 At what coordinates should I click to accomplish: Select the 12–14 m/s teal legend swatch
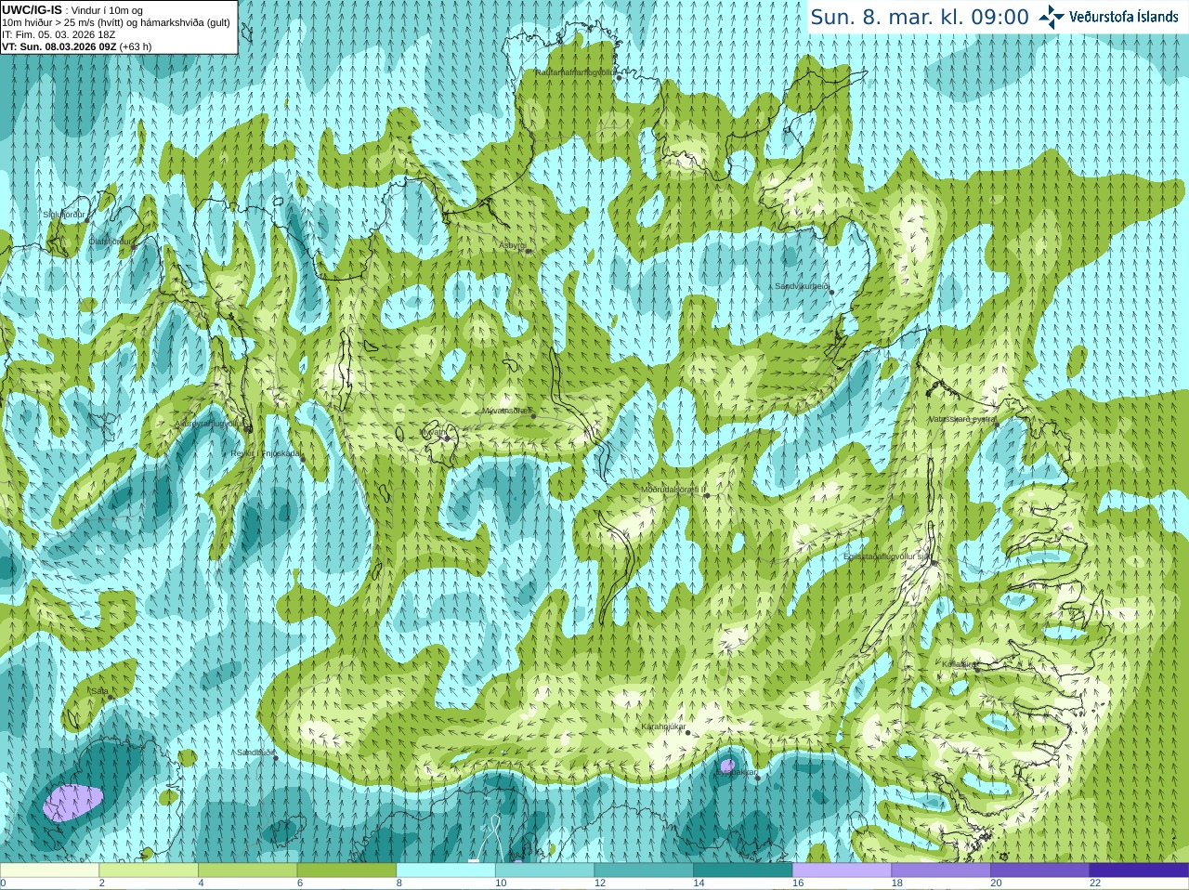point(644,870)
